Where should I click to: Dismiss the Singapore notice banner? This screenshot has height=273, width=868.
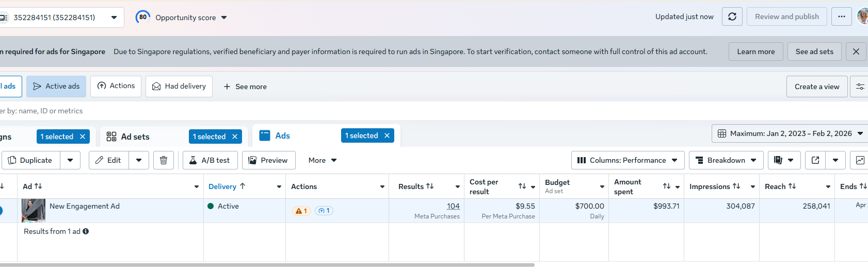coord(856,52)
